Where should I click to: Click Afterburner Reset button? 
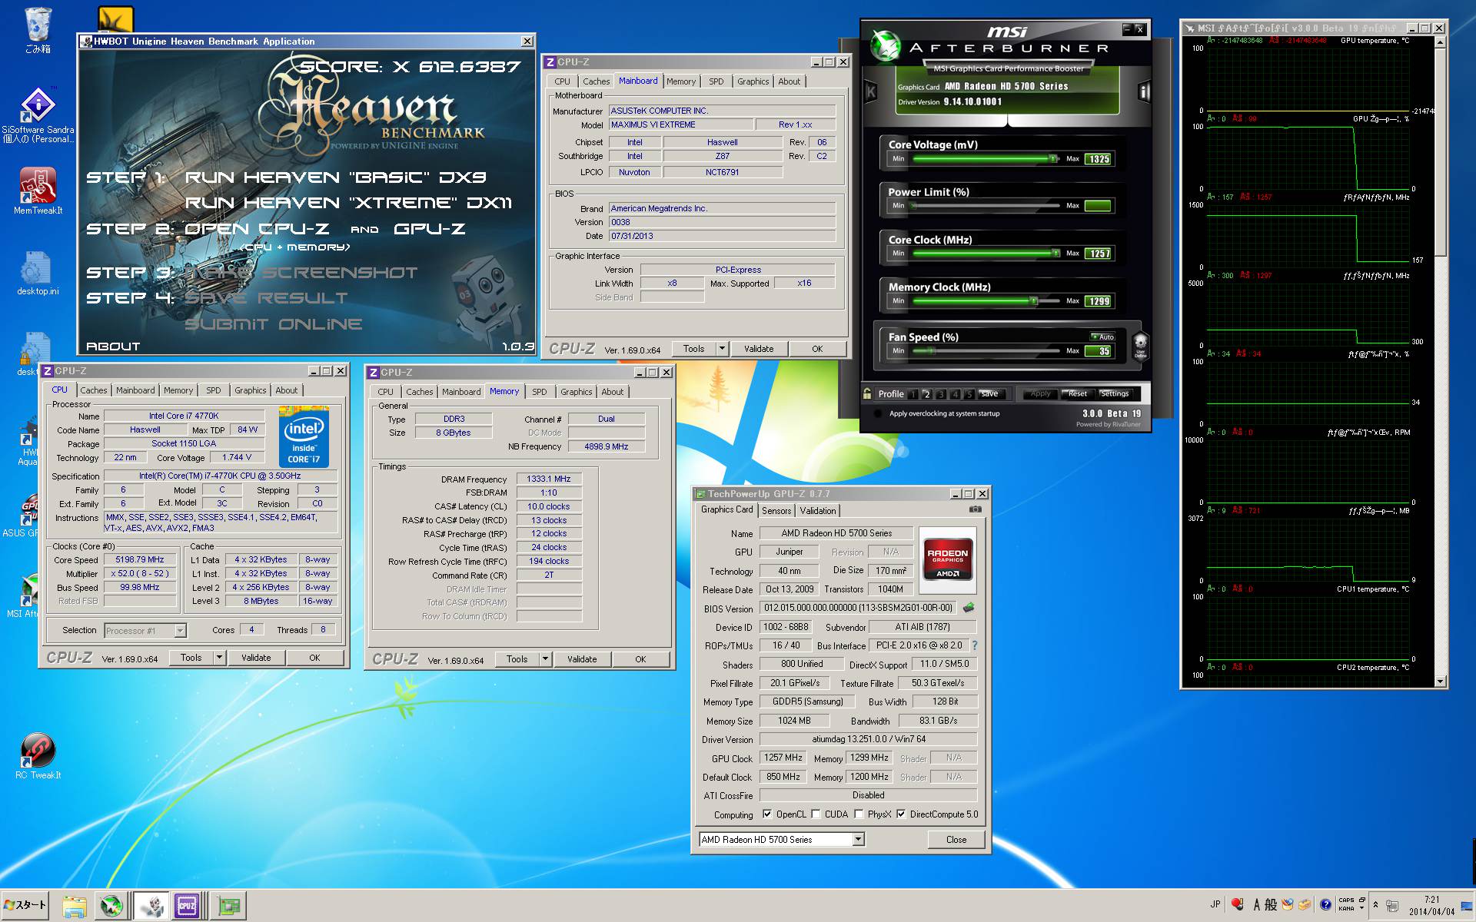click(x=1078, y=394)
